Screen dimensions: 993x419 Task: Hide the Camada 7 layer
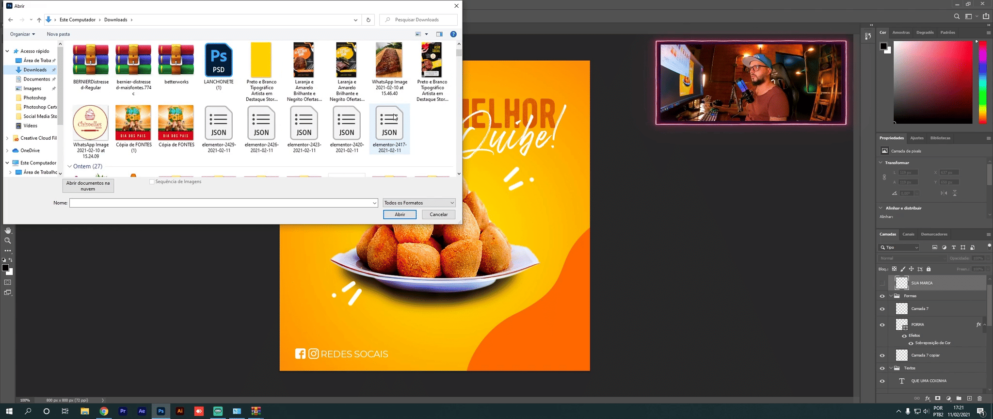point(882,309)
